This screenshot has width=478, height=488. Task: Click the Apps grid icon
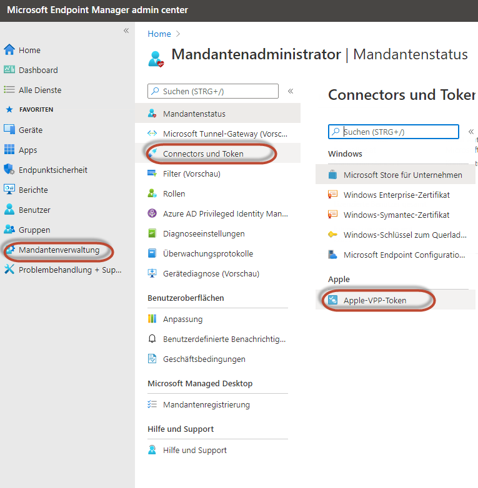pyautogui.click(x=9, y=150)
